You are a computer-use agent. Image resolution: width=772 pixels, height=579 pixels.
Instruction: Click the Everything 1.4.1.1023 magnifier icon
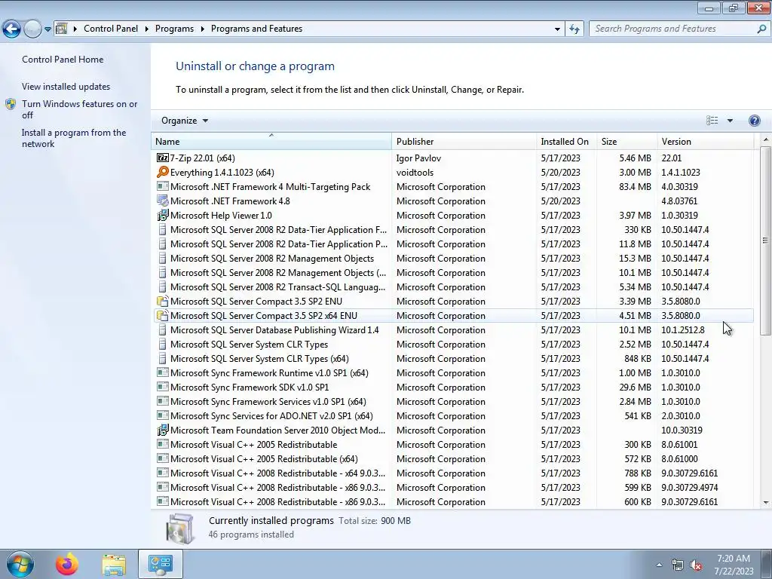[163, 173]
